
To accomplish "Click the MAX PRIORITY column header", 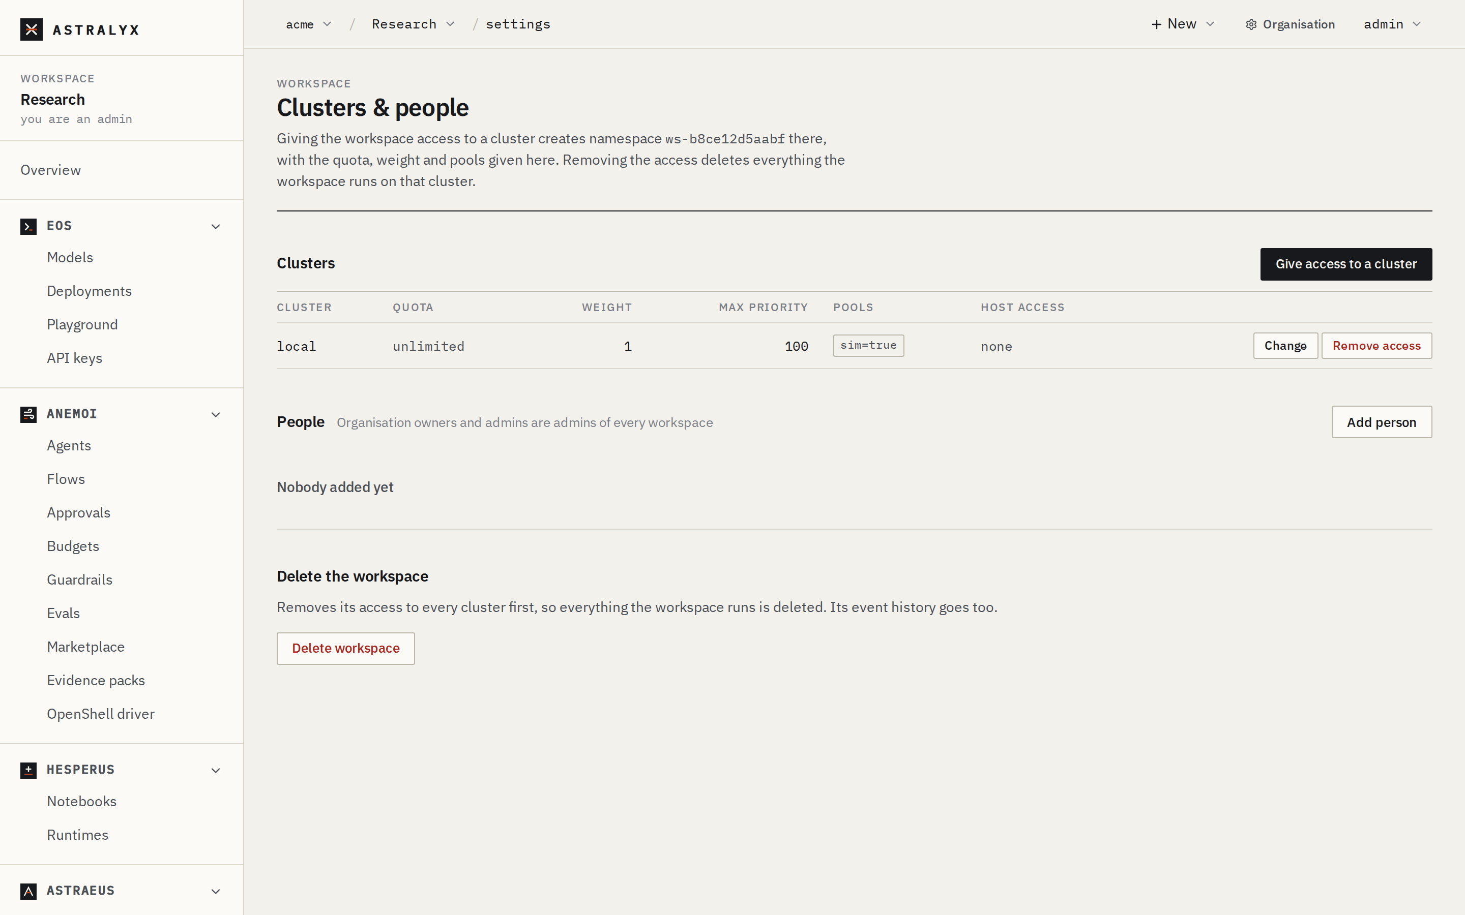I will click(x=764, y=308).
